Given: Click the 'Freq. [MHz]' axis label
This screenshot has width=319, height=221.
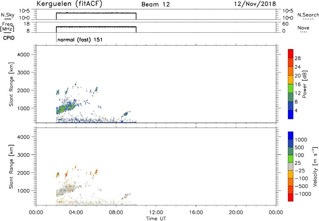Looking at the screenshot, I should 7,27.
